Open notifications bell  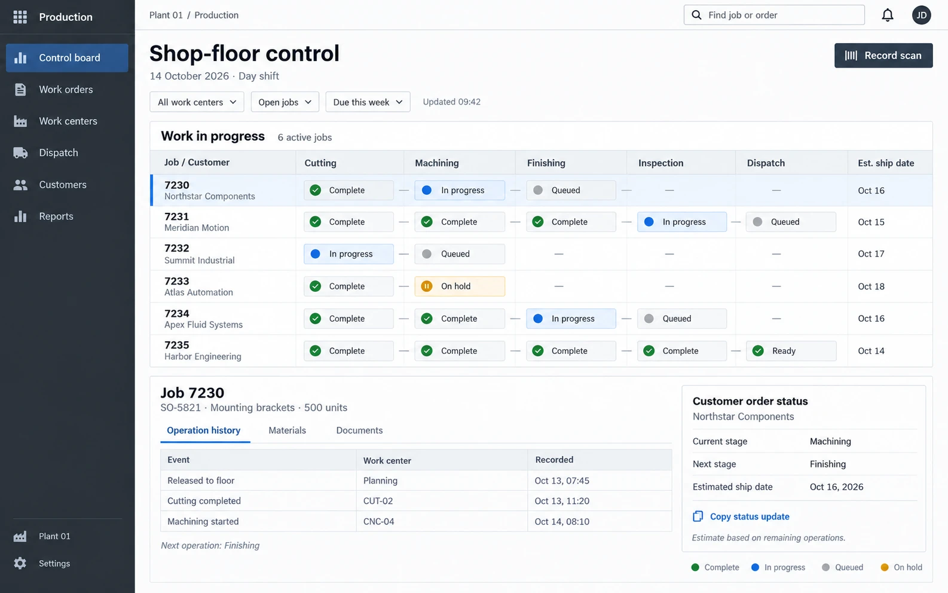click(888, 15)
